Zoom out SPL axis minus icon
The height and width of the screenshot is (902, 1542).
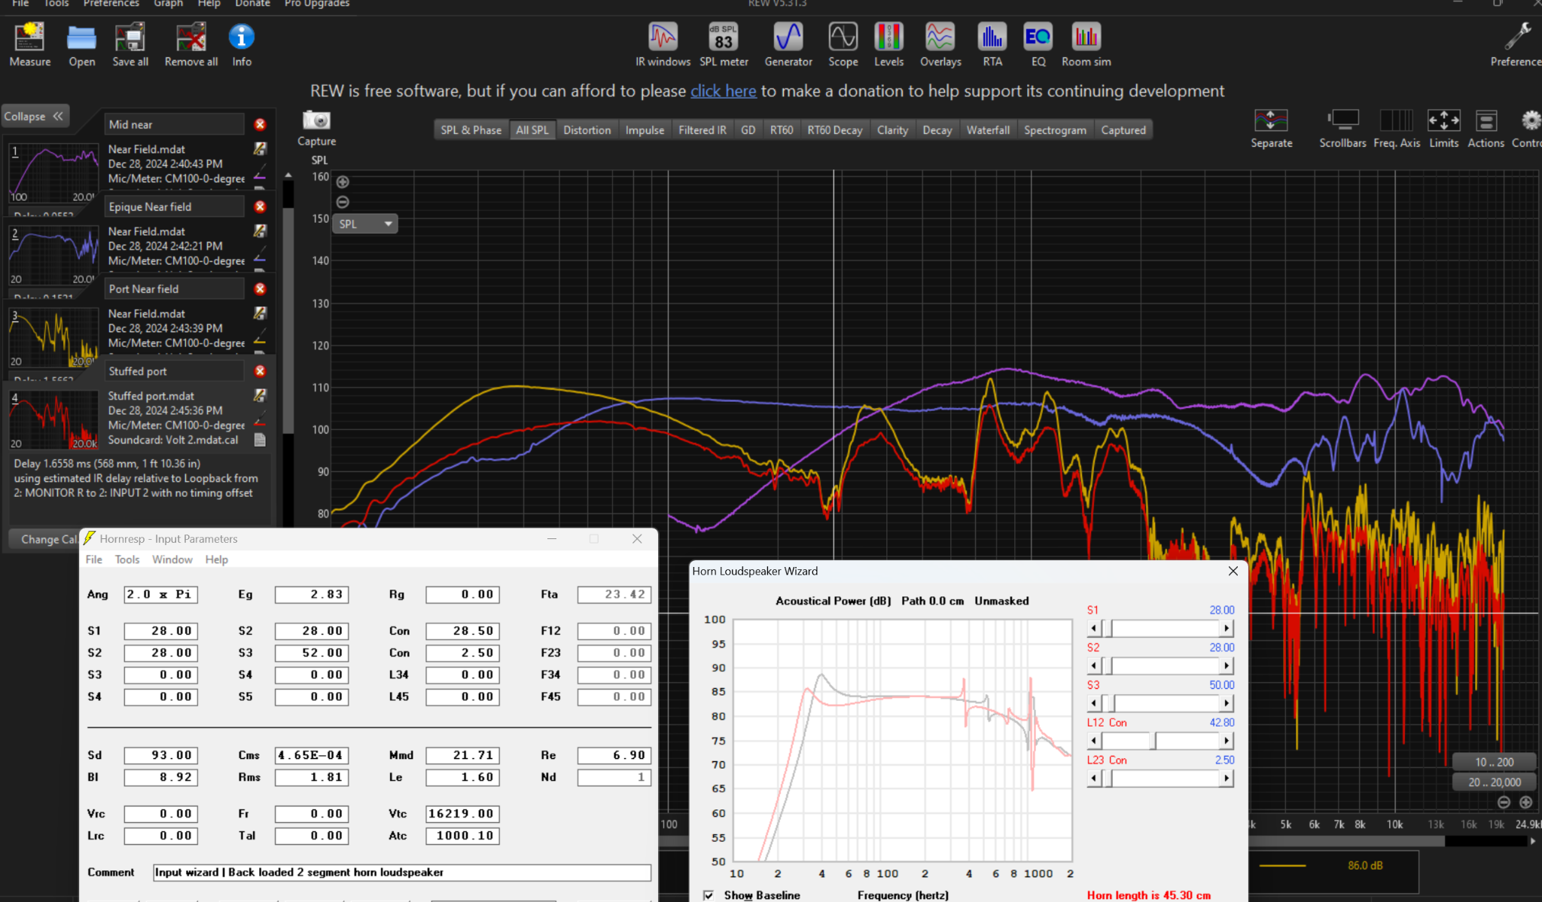tap(343, 202)
